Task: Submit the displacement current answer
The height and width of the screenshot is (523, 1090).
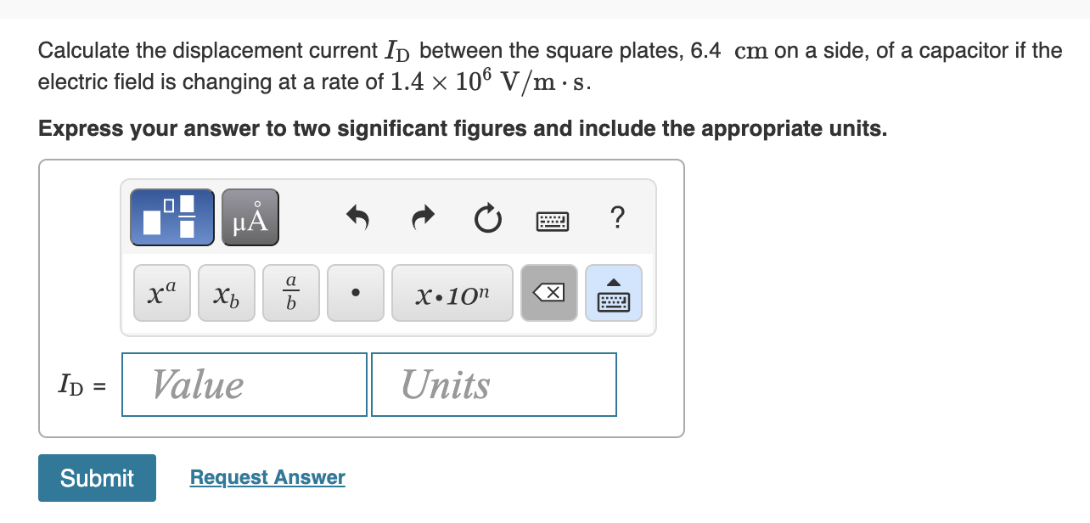Action: click(x=97, y=478)
